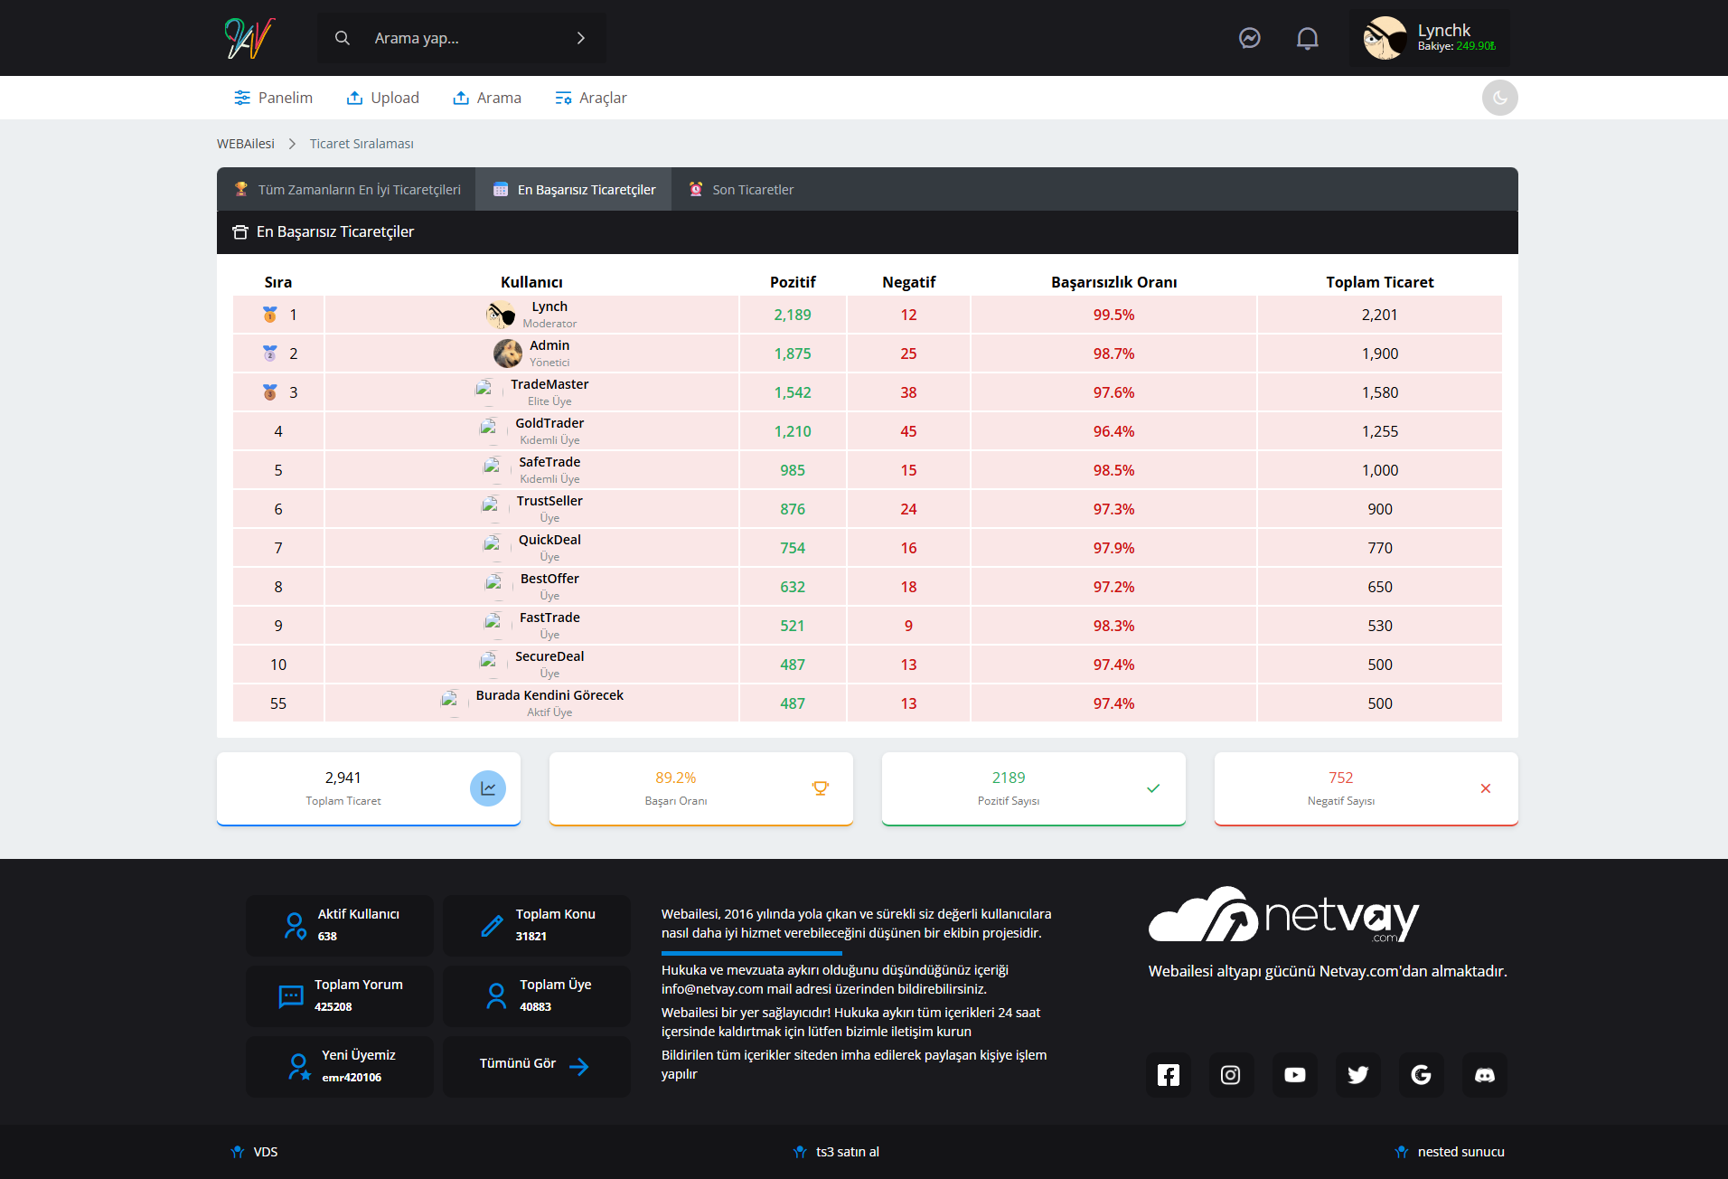
Task: Click Admin avatar in the table
Action: click(x=507, y=354)
